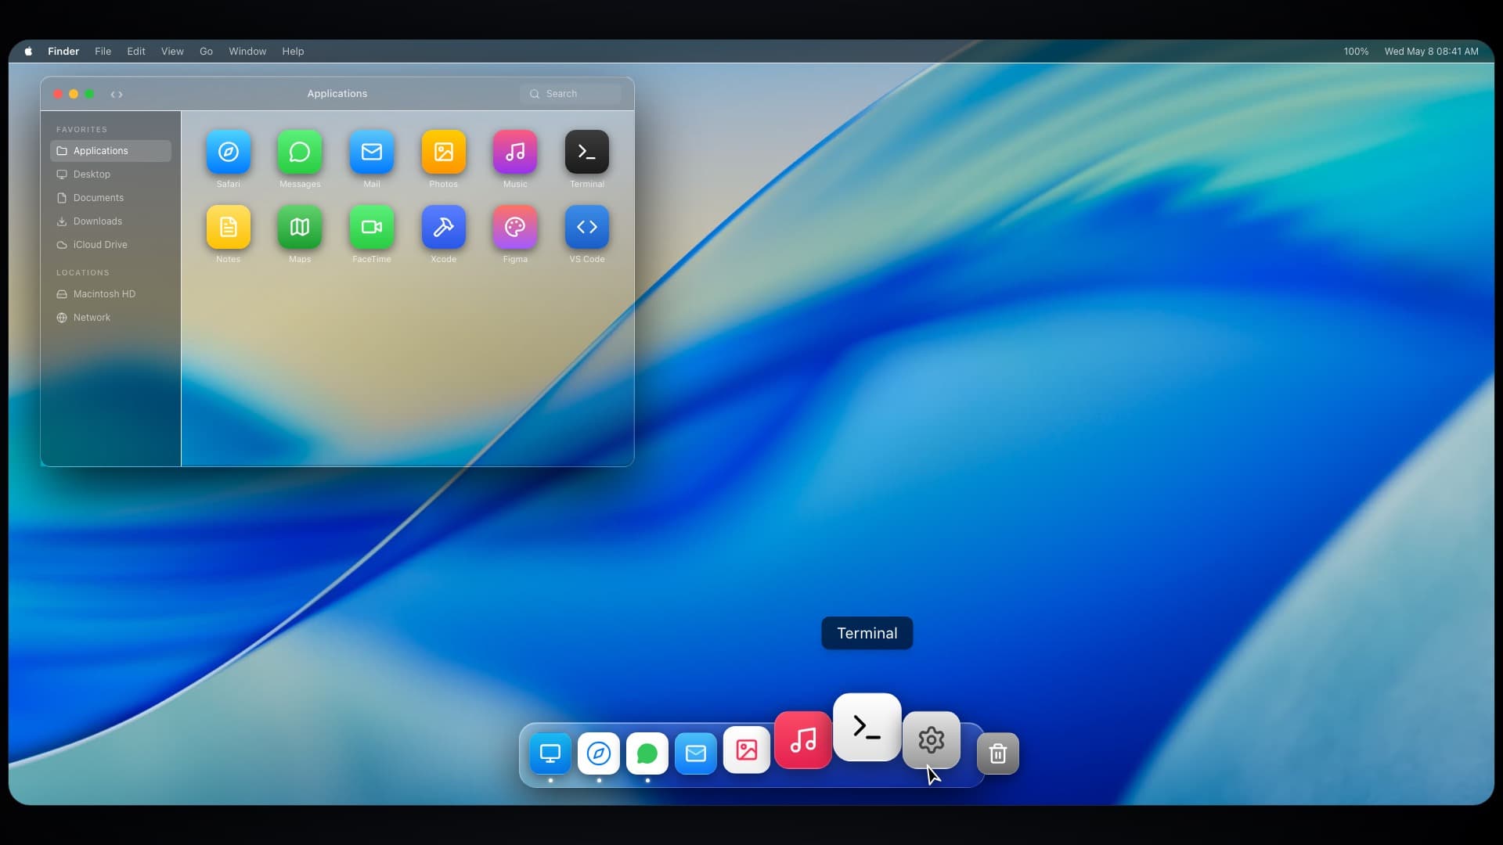Screen dimensions: 1503x845
Task: Open the VS Code app icon
Action: click(587, 227)
